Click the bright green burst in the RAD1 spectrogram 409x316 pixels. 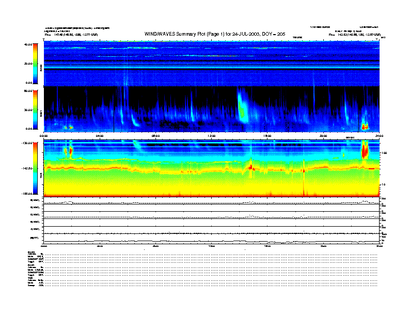tap(243, 109)
